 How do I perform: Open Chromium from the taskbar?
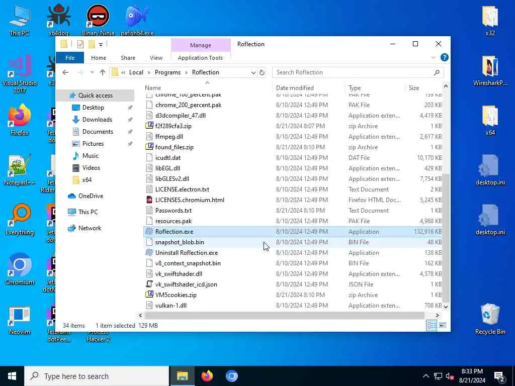click(x=231, y=376)
